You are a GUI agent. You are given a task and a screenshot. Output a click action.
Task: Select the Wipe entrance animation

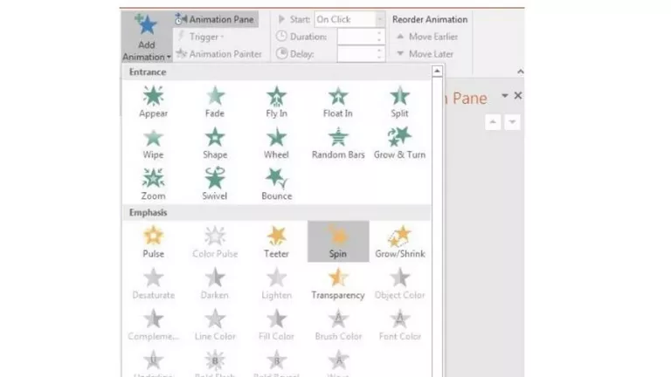click(153, 143)
